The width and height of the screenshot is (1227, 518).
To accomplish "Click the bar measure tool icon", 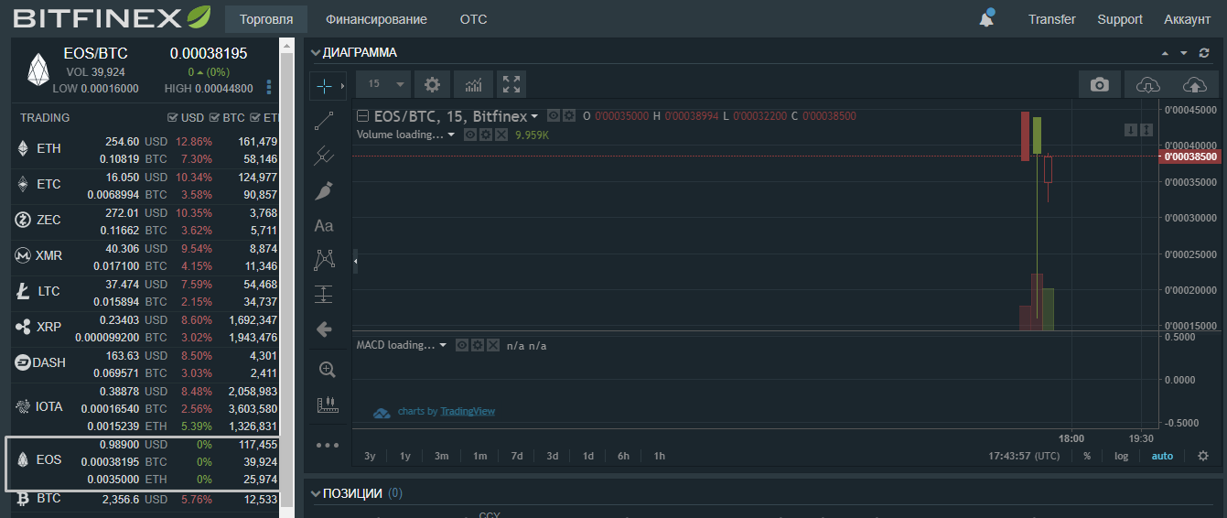I will pos(327,405).
